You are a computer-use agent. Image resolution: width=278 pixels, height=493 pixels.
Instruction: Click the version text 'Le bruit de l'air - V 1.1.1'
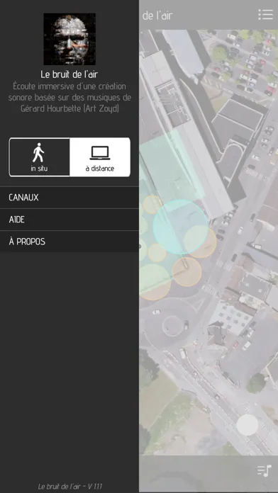tap(70, 487)
